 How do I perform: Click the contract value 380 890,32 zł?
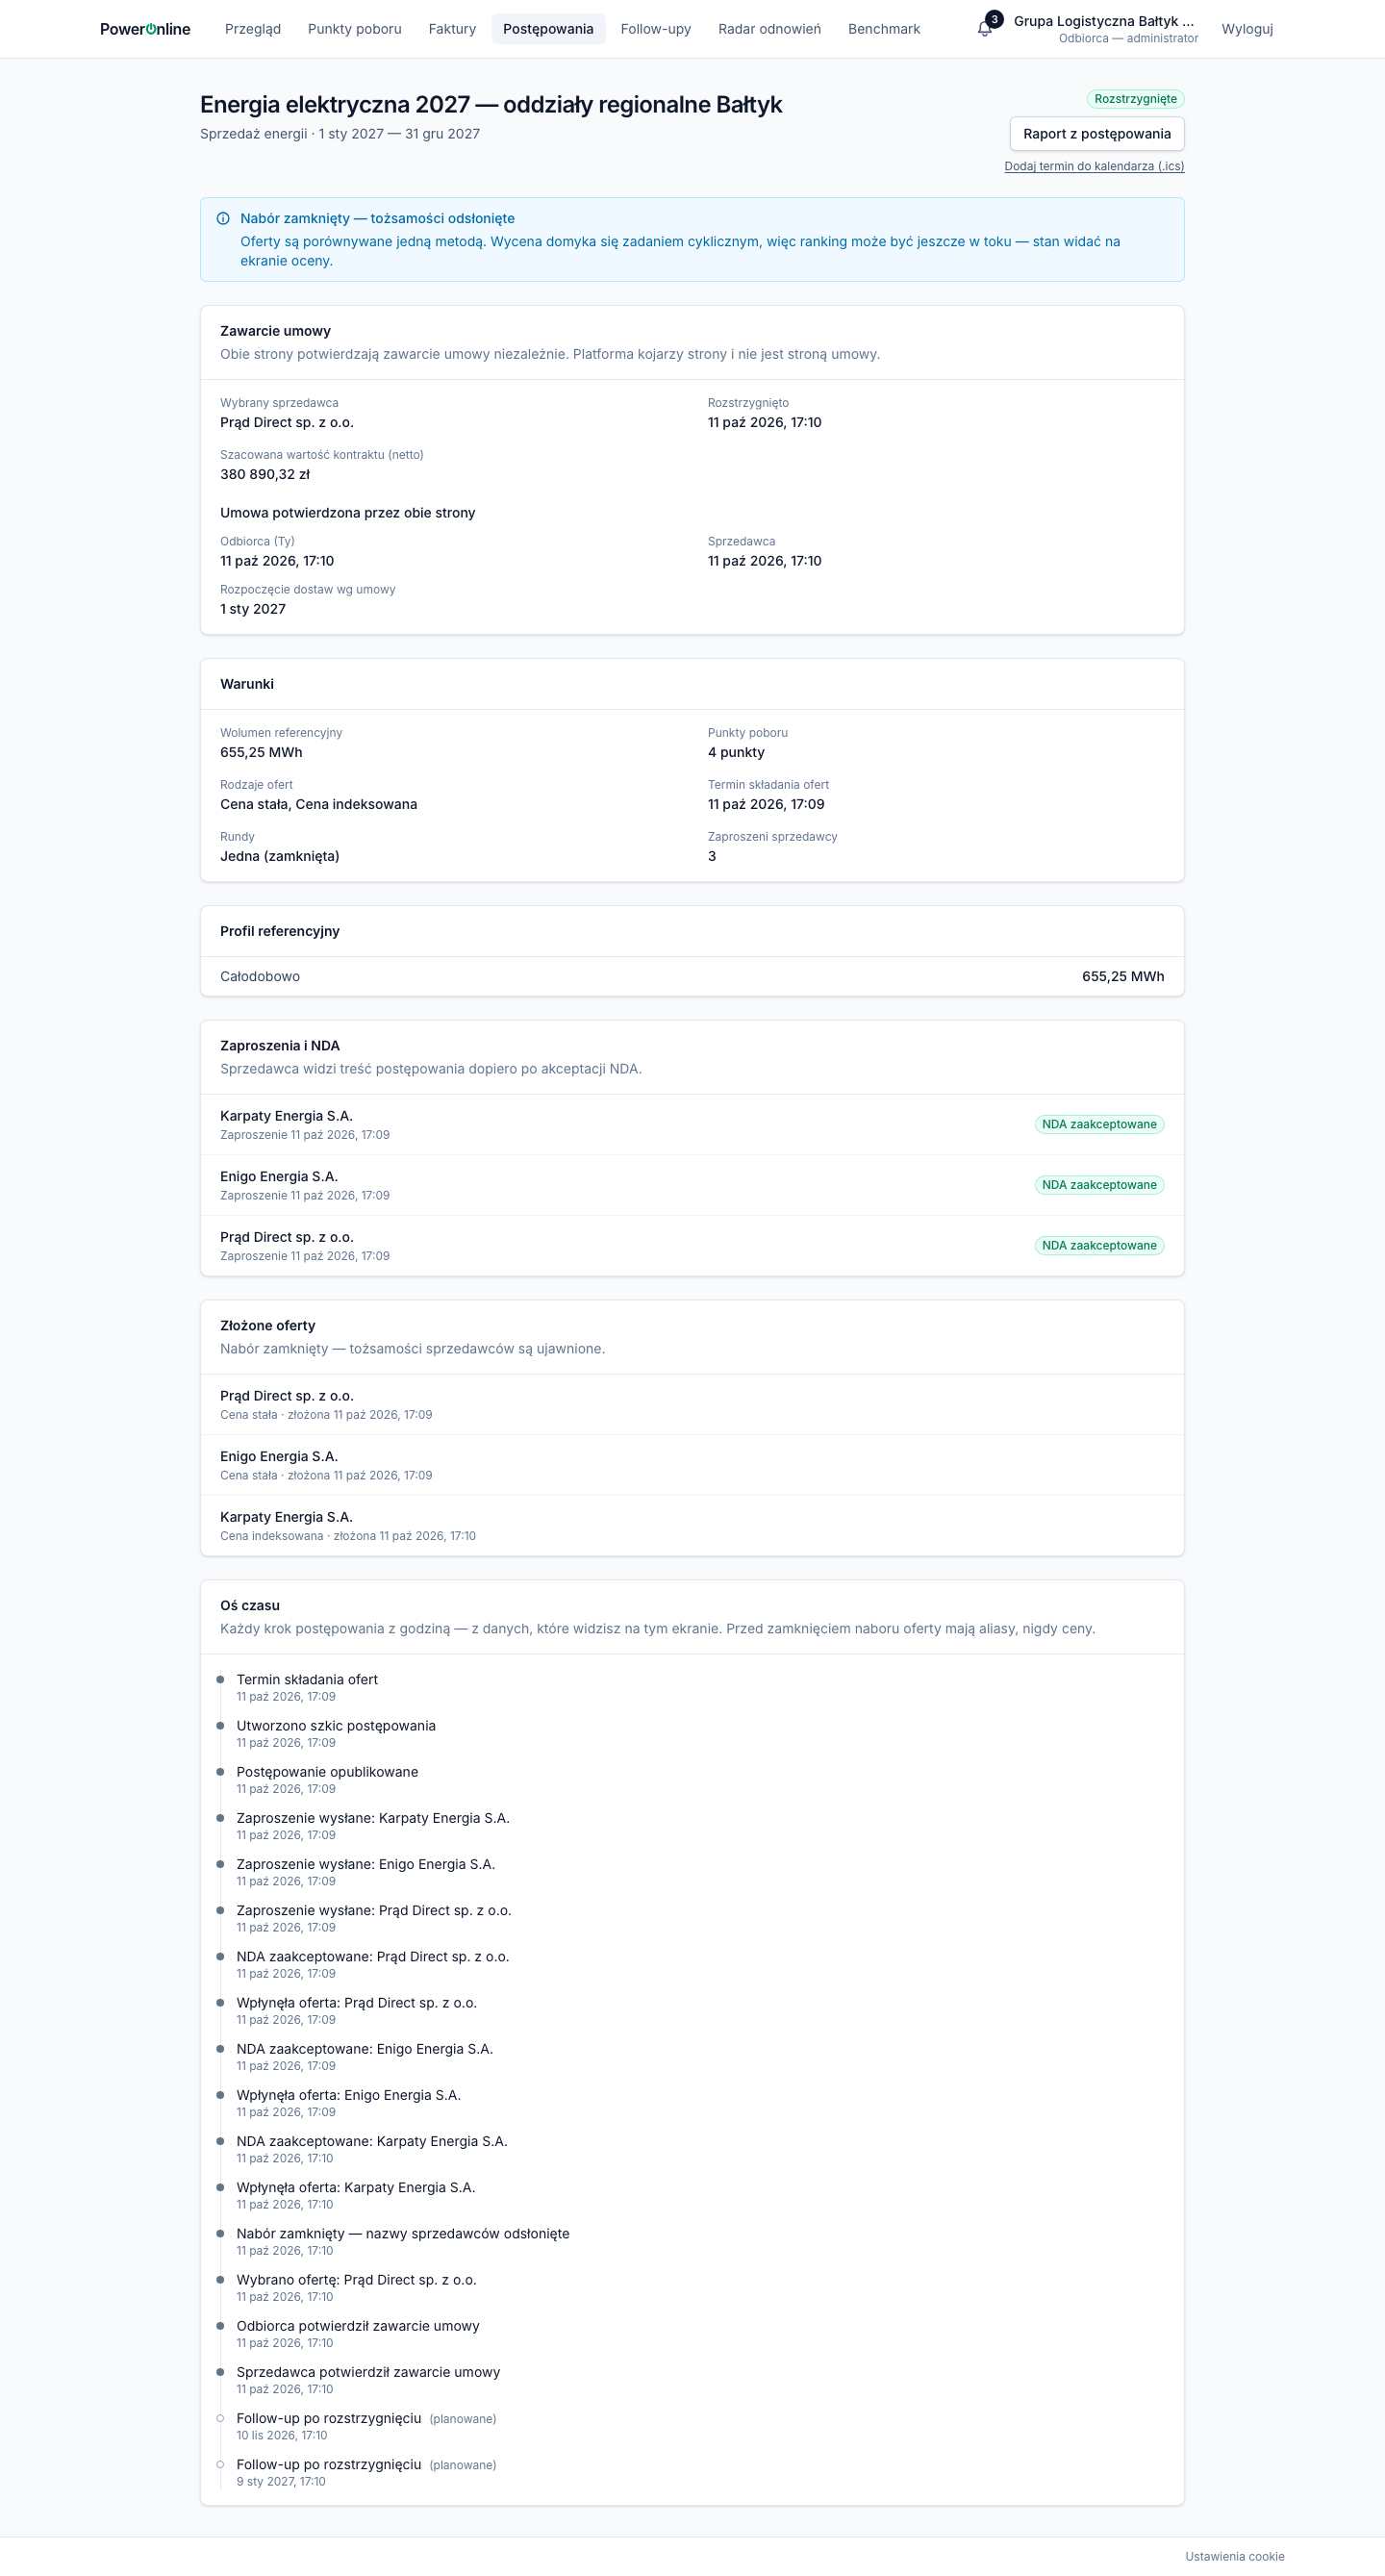click(265, 474)
